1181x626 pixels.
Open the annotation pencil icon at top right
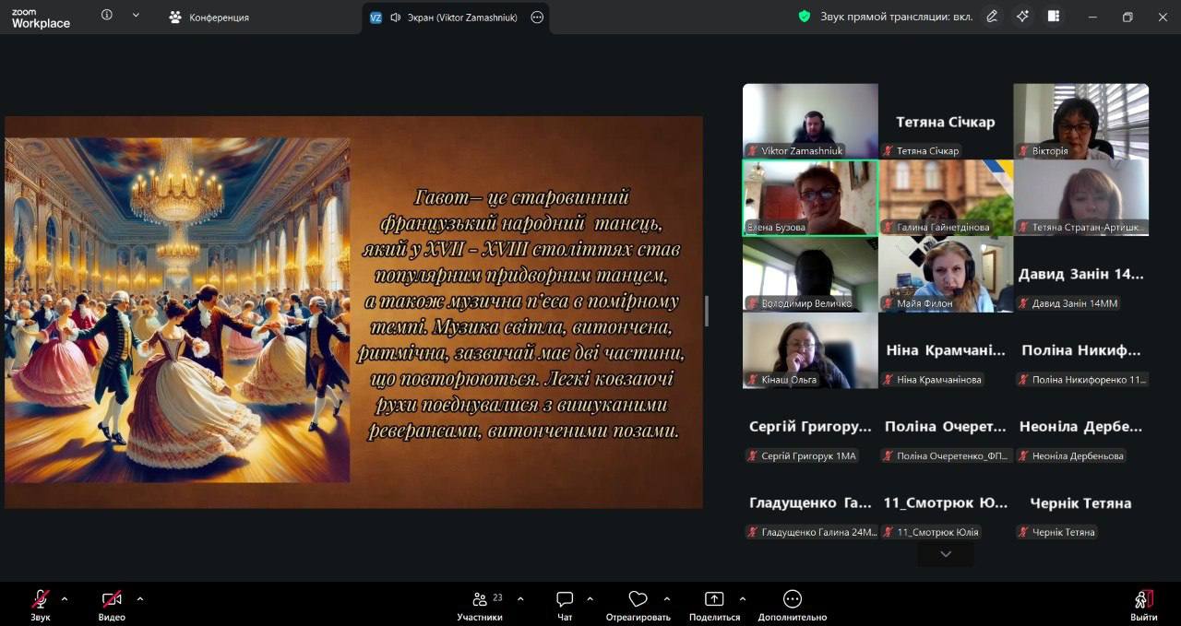992,17
